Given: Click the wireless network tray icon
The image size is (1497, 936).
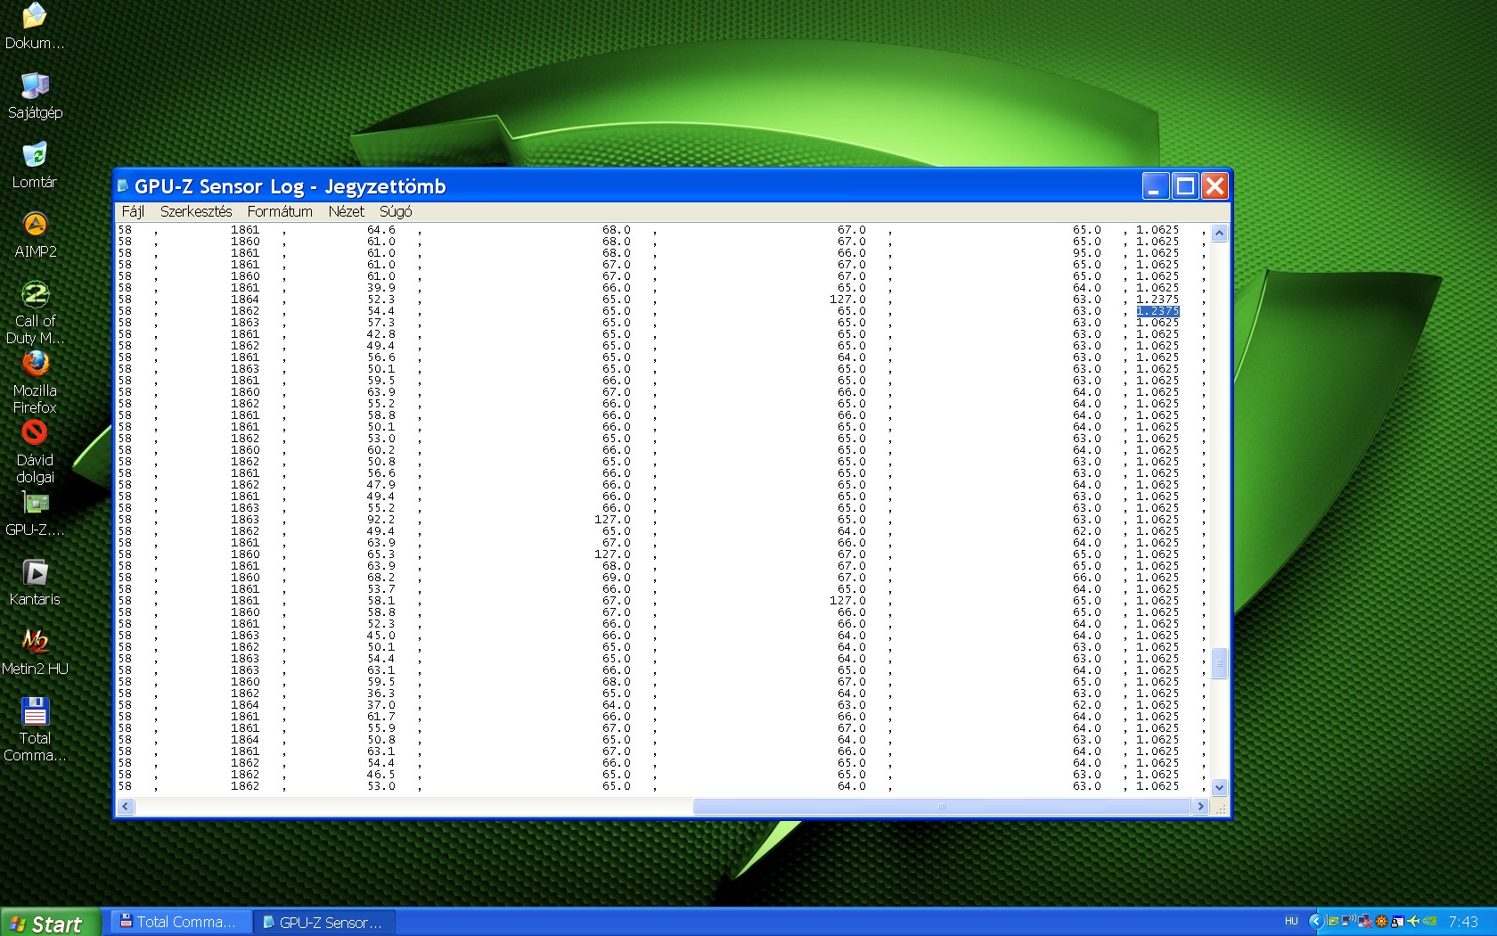Looking at the screenshot, I should pos(1348,921).
